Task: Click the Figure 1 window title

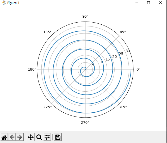Action: point(13,3)
